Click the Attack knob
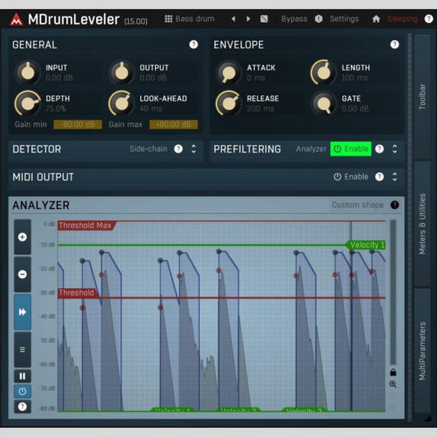The image size is (437, 437). (x=229, y=72)
